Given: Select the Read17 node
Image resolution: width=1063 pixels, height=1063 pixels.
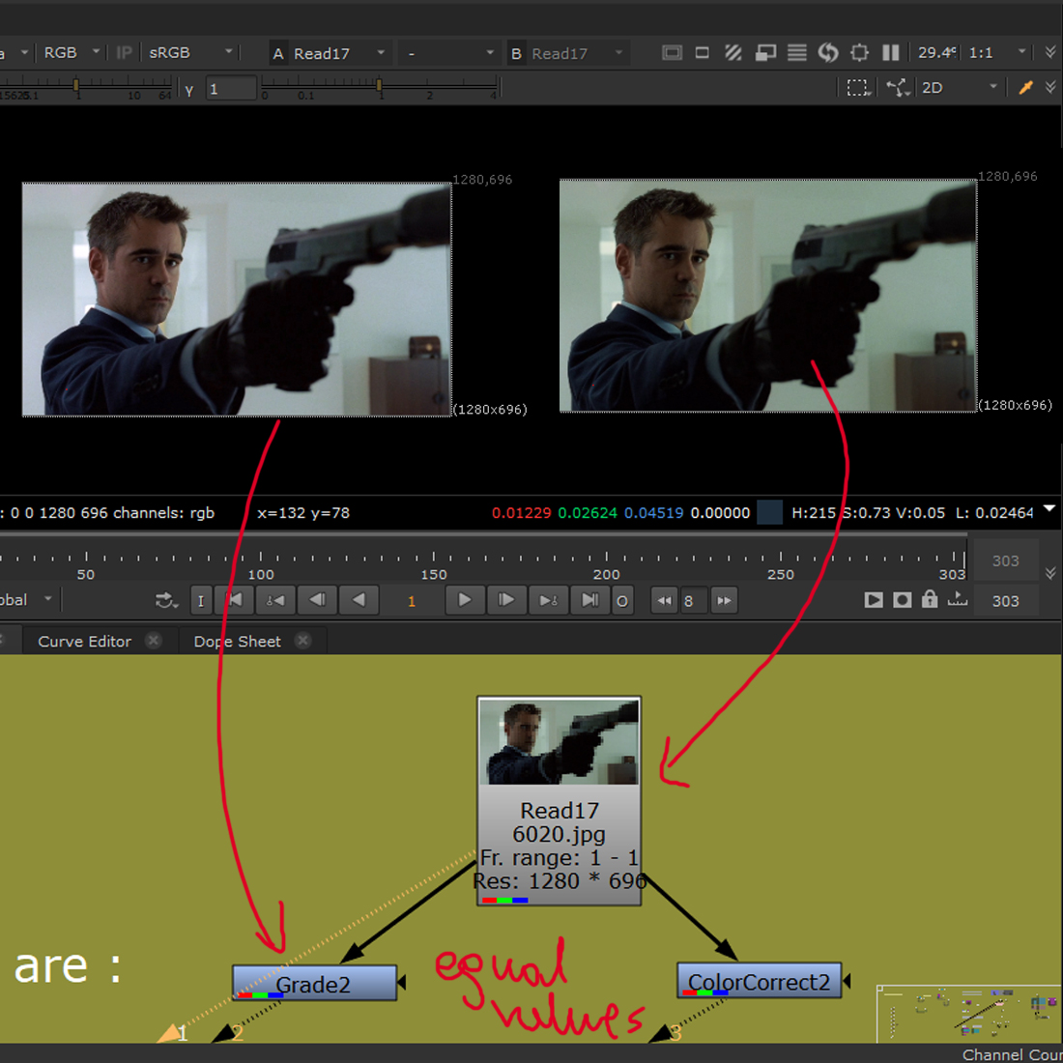Looking at the screenshot, I should (x=560, y=801).
